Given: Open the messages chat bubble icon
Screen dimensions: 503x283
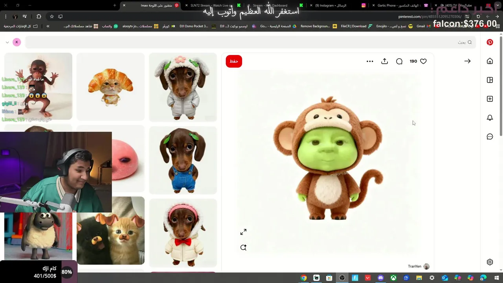Looking at the screenshot, I should pos(490,136).
